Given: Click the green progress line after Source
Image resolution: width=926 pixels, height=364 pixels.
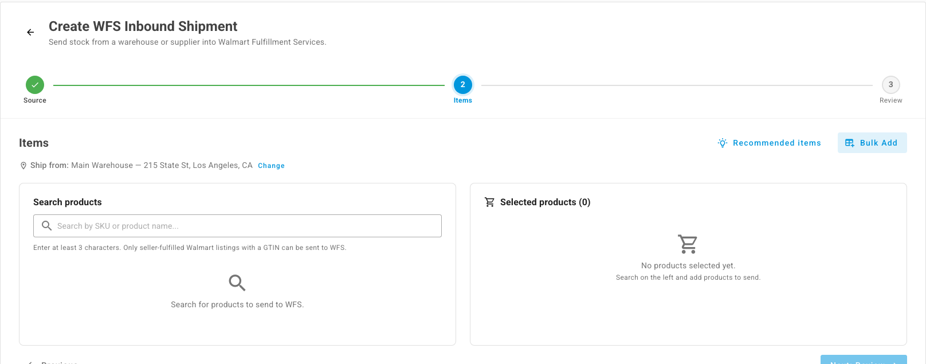Looking at the screenshot, I should tap(249, 85).
